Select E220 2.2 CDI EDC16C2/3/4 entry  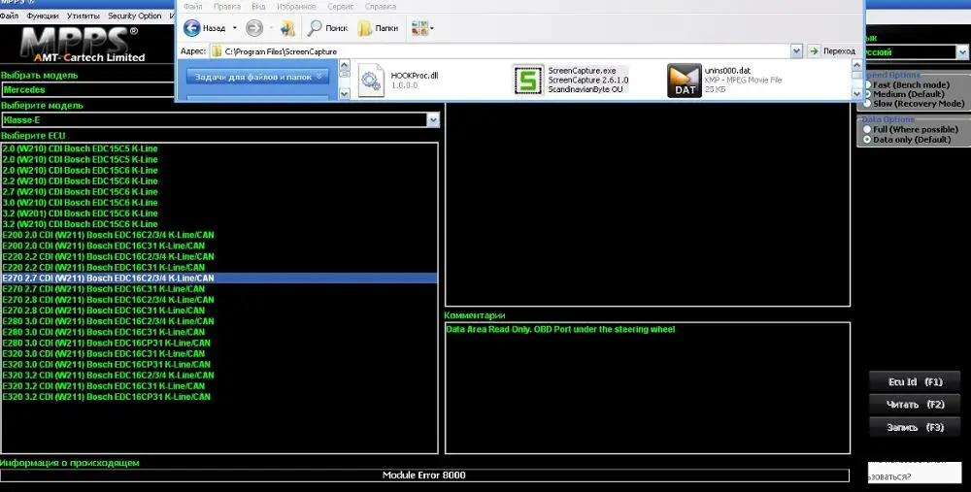pyautogui.click(x=109, y=256)
